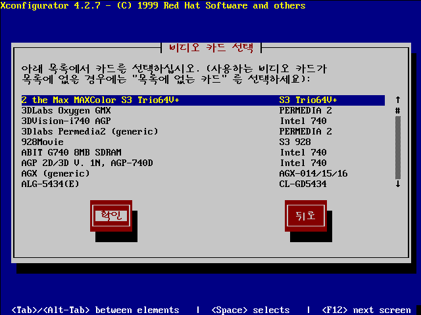Select the 928Movie list row
421x315 pixels.
(x=203, y=142)
